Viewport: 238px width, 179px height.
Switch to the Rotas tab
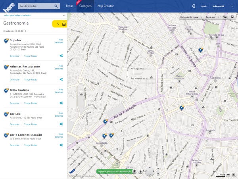tap(69, 6)
